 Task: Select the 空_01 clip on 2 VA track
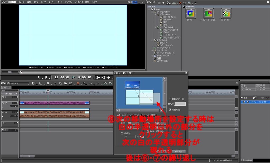click(x=54, y=103)
